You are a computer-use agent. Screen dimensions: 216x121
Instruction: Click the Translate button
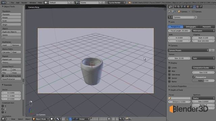11,14
